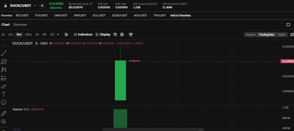Open BTC/USDT from favorites bar
The width and height of the screenshot is (294, 131).
pos(22,15)
